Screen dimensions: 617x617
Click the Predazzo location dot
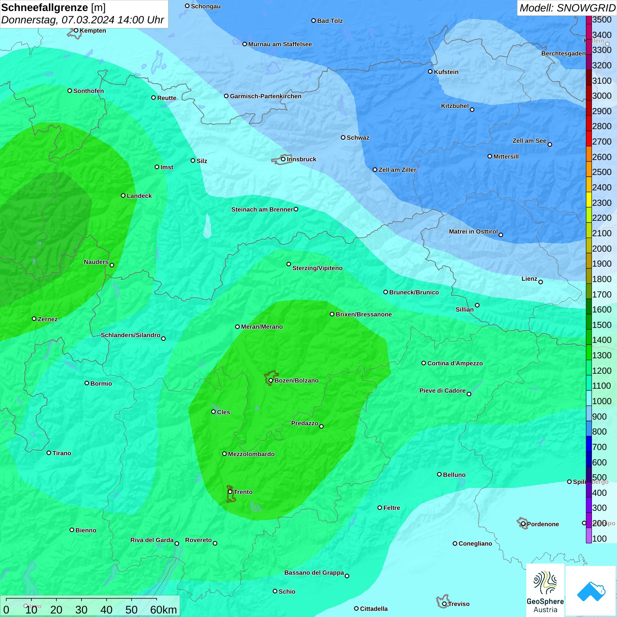point(321,427)
